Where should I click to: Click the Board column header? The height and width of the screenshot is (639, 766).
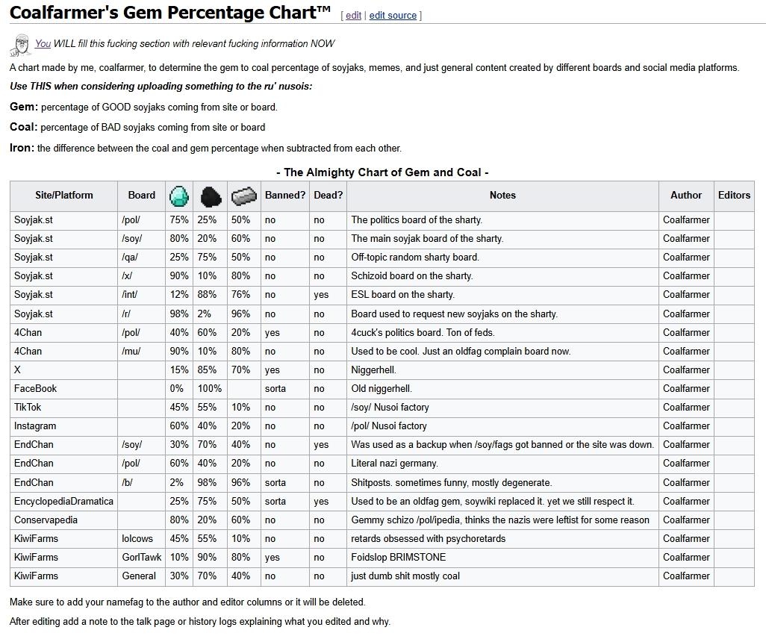[x=142, y=196]
